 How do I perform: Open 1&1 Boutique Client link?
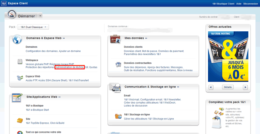pyautogui.click(x=223, y=4)
